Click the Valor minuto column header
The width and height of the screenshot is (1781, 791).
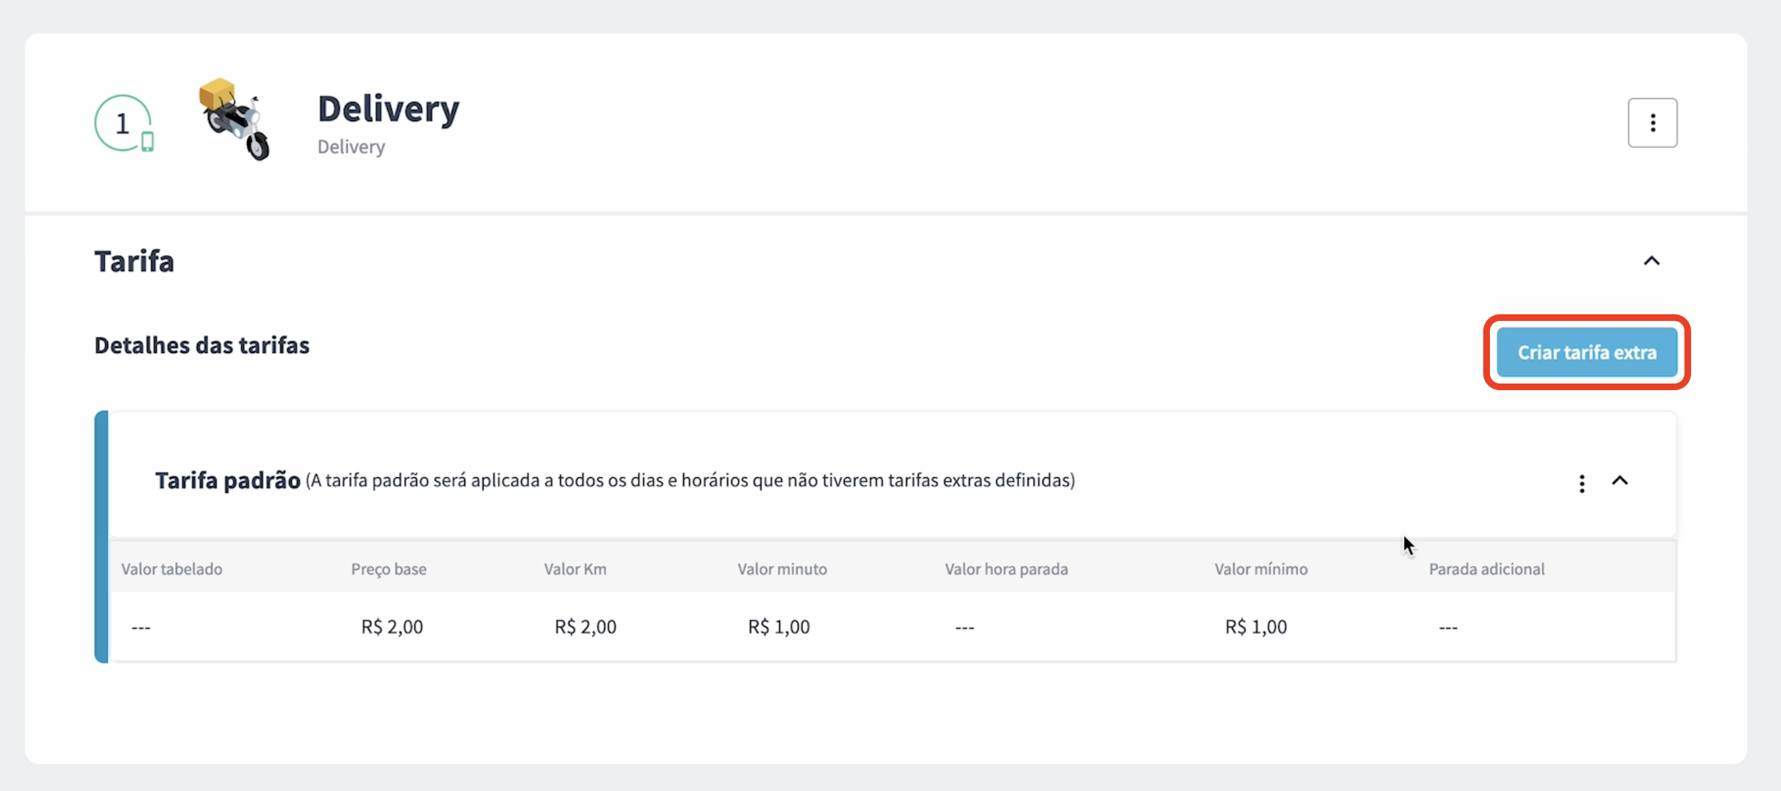click(x=782, y=569)
